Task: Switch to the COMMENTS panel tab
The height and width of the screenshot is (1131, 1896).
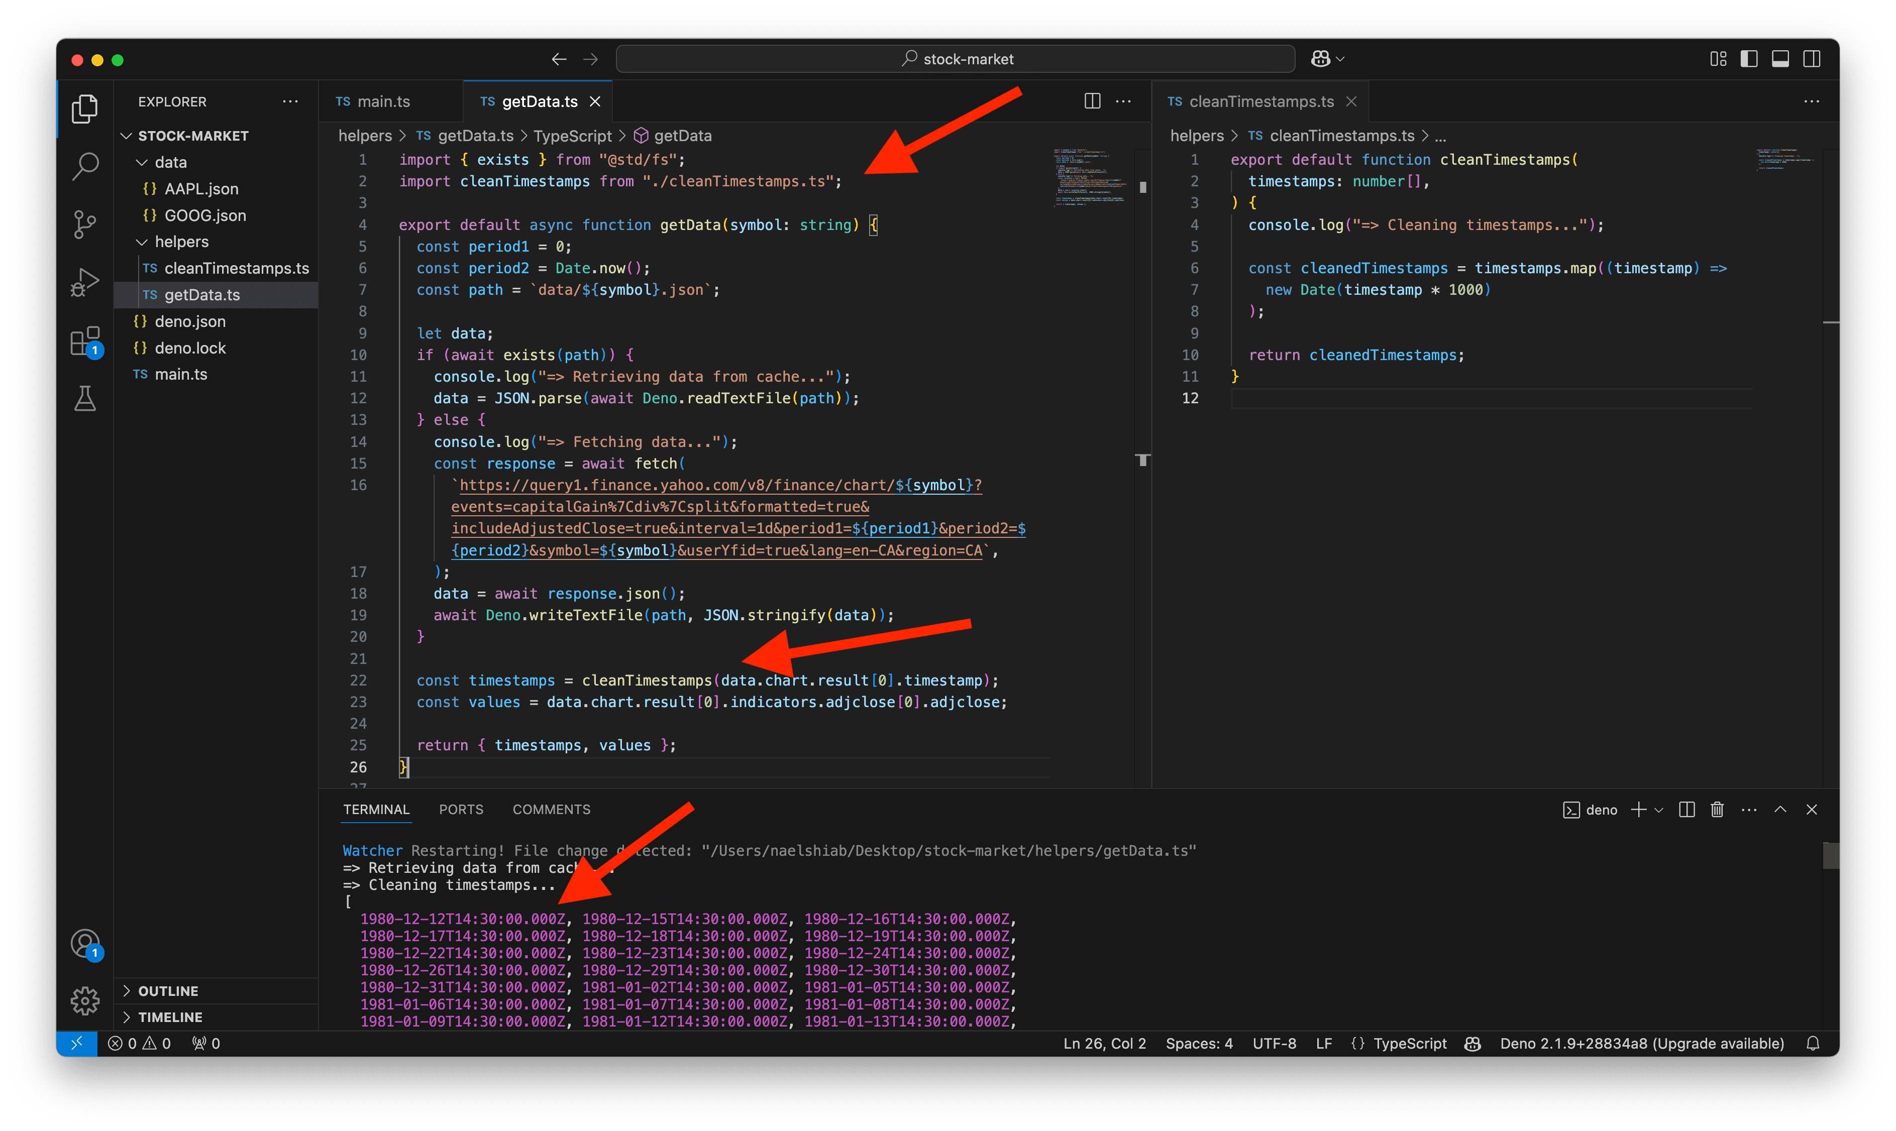Action: click(x=551, y=810)
